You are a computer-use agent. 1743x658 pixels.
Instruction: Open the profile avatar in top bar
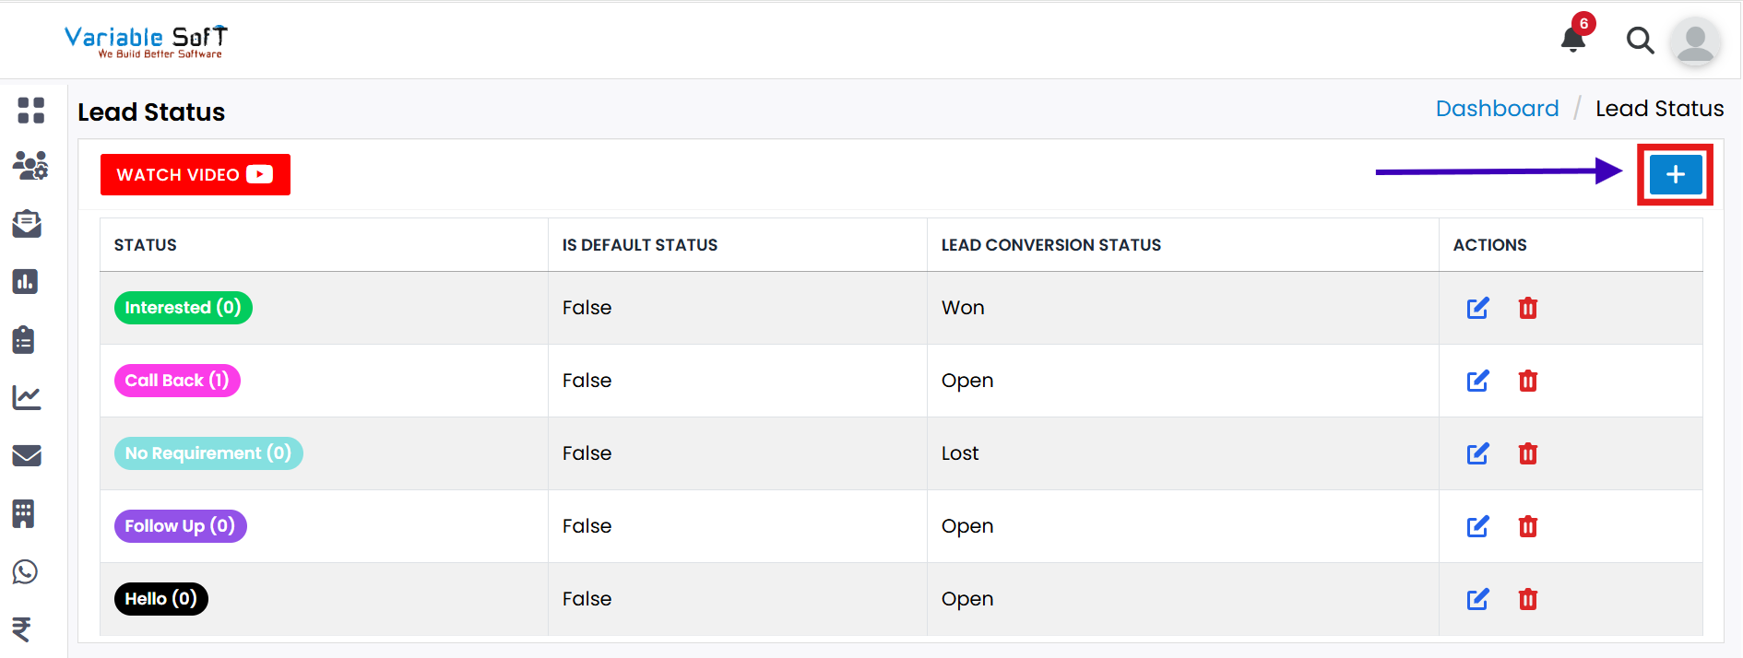[x=1695, y=41]
